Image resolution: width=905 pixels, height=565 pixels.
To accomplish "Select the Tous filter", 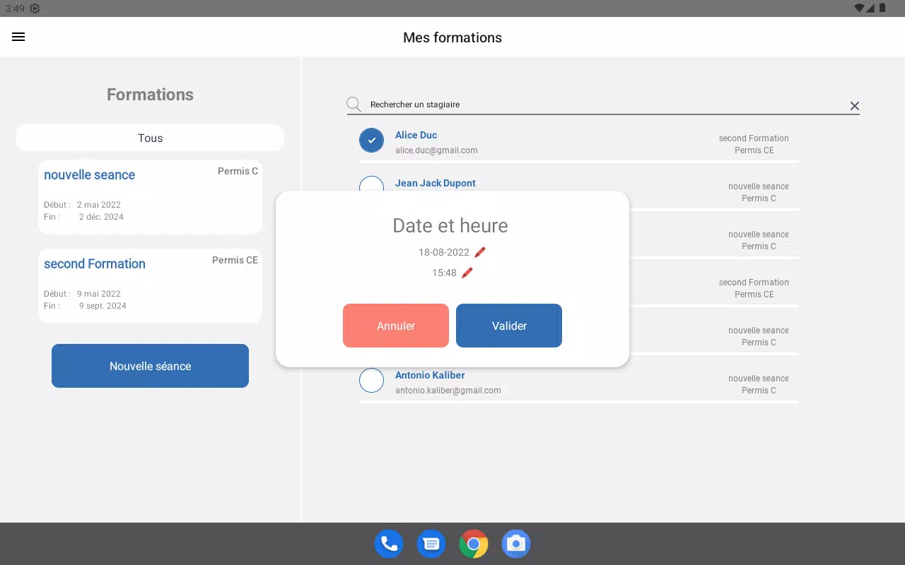I will [150, 138].
